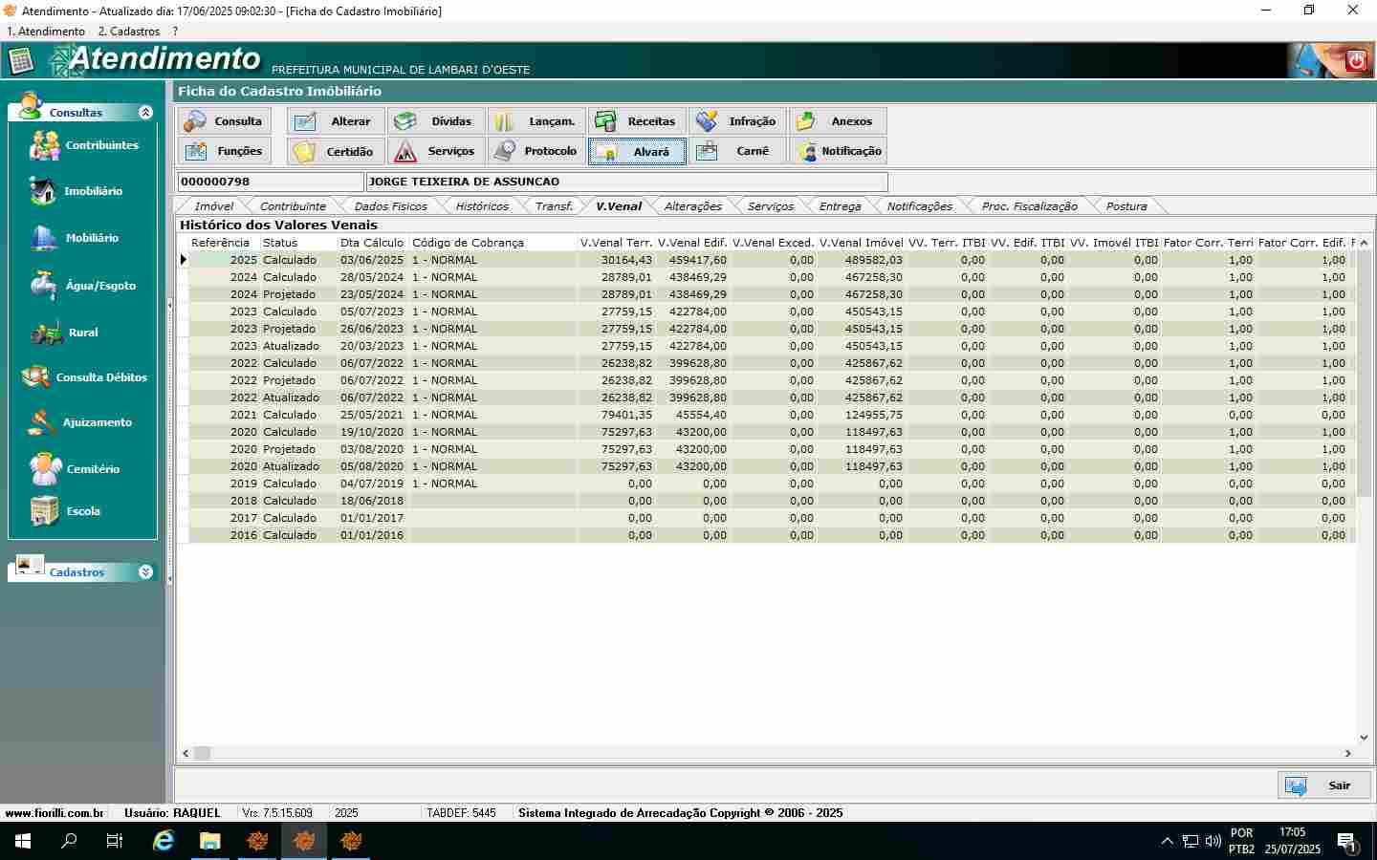Toggle the sidebar splitter collapse handle
The height and width of the screenshot is (860, 1377).
click(x=170, y=306)
